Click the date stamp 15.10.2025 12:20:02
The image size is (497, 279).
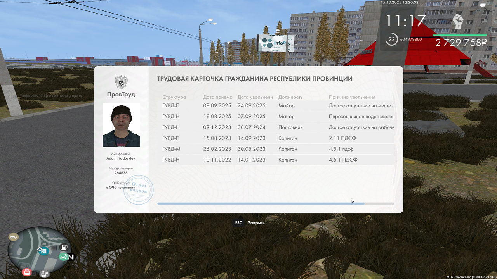[x=400, y=2]
